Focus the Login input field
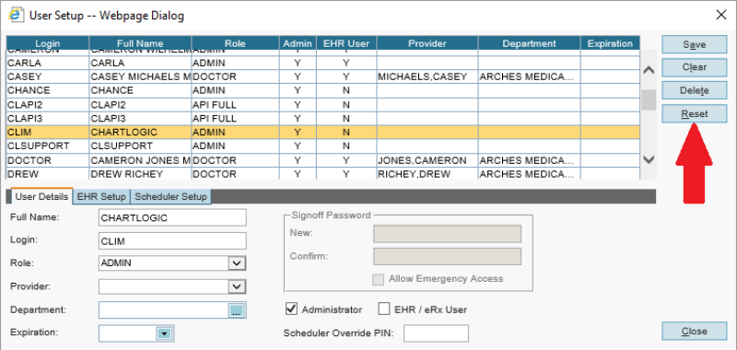Screen dimensions: 737x350 (x=172, y=240)
